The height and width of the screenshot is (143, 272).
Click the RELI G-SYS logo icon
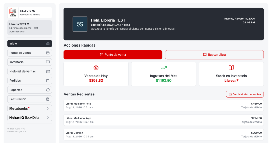[13, 13]
